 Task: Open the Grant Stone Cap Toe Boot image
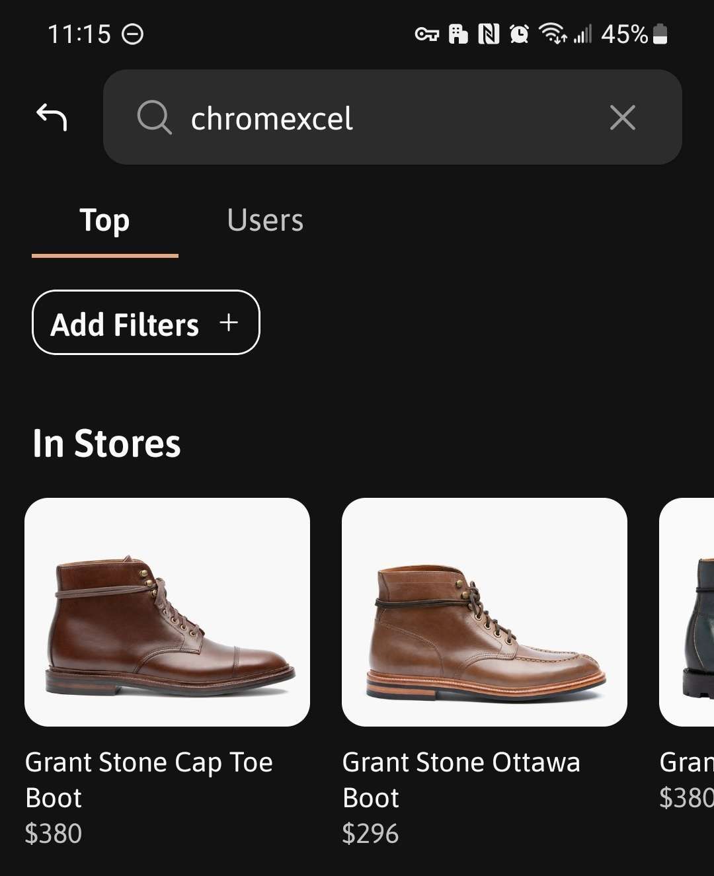pos(167,612)
